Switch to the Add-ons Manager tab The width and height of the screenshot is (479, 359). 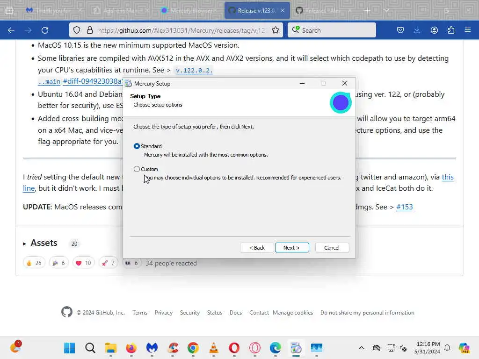(x=121, y=11)
